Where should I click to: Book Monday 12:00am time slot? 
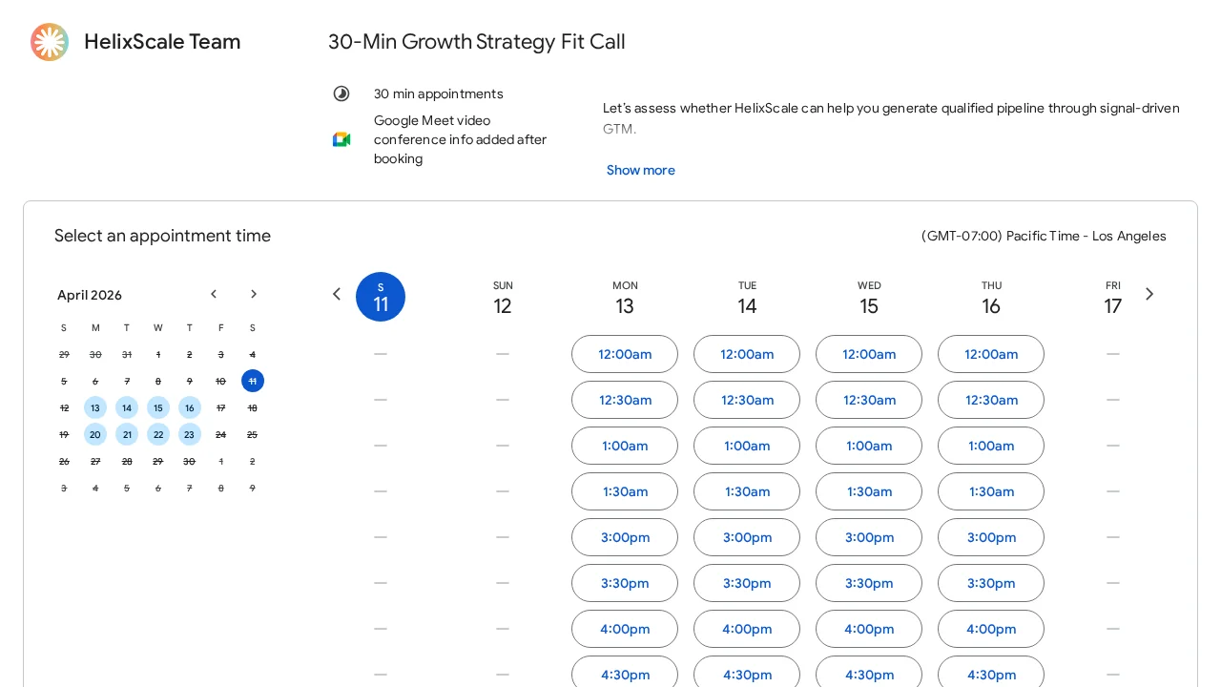pyautogui.click(x=625, y=354)
